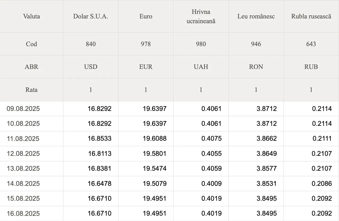
Task: Click the EUR abbreviation cell
Action: pos(146,67)
